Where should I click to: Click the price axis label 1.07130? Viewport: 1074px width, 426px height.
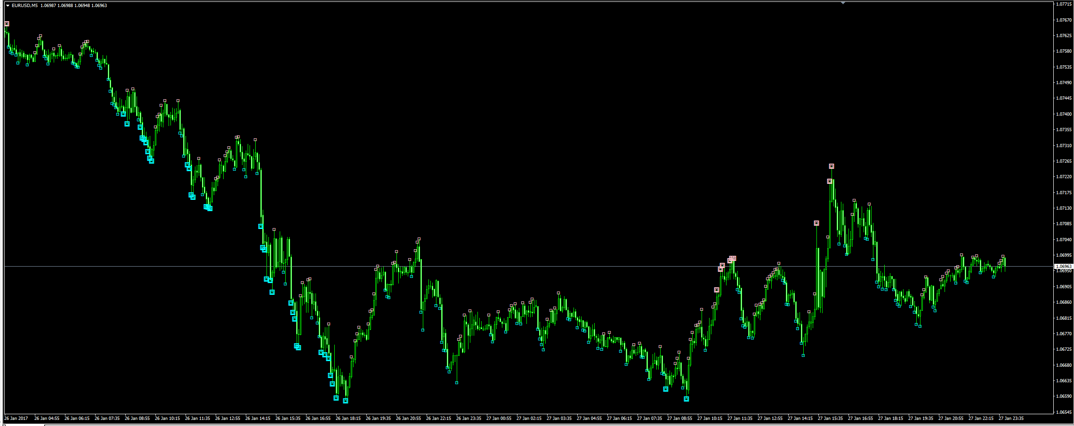coord(1064,208)
